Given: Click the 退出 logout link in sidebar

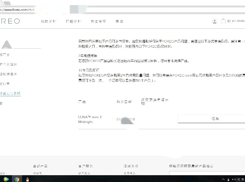Looking at the screenshot, I should click(x=1, y=103).
